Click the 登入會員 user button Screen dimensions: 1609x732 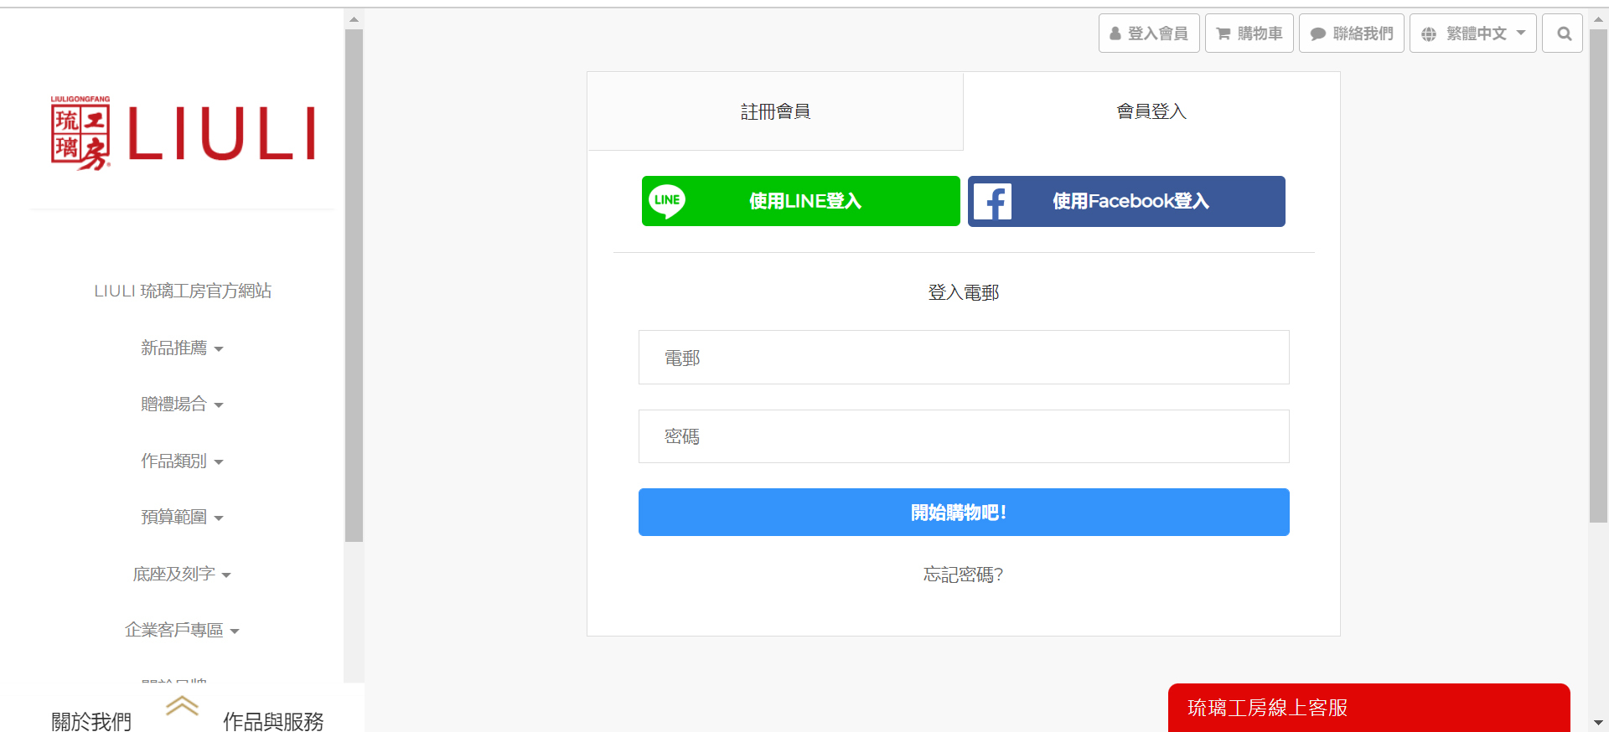pos(1148,34)
